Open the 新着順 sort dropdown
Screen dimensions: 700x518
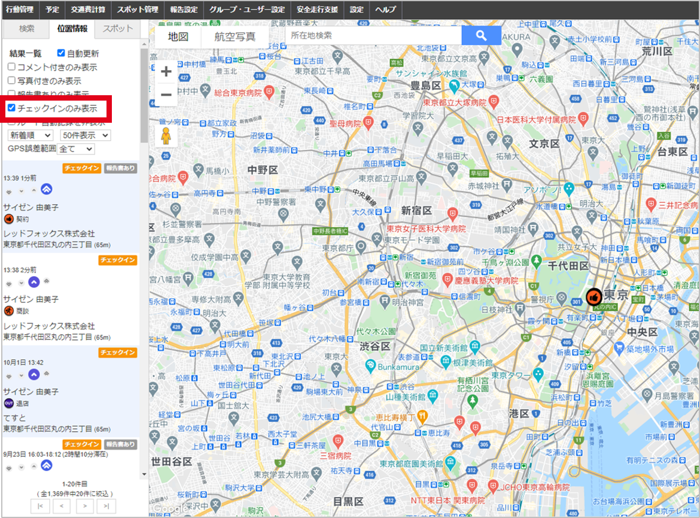point(31,135)
